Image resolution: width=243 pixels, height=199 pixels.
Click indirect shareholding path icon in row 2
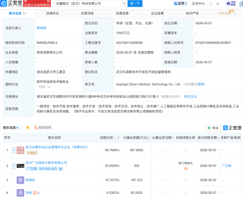click(x=186, y=169)
